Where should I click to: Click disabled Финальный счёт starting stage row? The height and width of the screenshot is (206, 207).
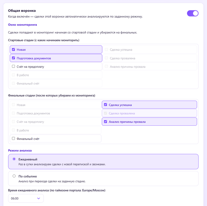click(56, 83)
